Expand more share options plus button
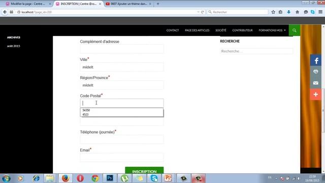Image resolution: width=325 pixels, height=183 pixels. tap(316, 95)
